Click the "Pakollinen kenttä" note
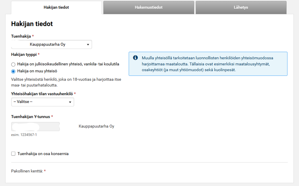This screenshot has width=299, height=186. pos(27,171)
